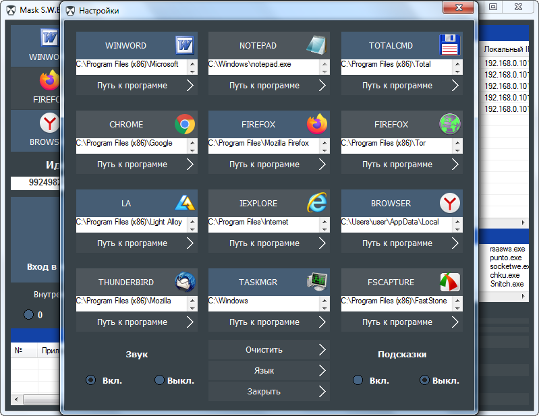Click the CHROME path text field
Image resolution: width=539 pixels, height=416 pixels.
point(131,144)
